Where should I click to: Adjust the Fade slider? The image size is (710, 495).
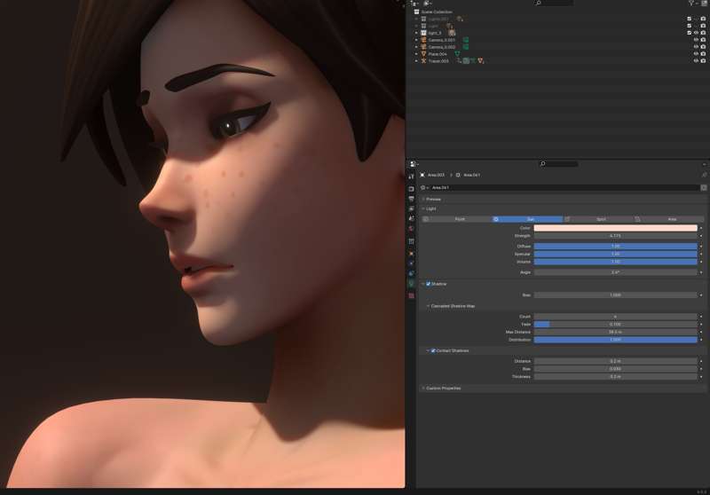pos(615,324)
